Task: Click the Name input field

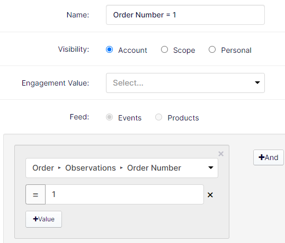Action: pos(185,15)
